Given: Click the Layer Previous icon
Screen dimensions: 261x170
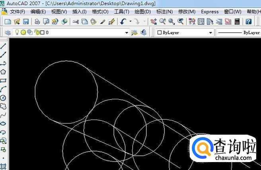Looking at the screenshot, I should click(143, 33).
